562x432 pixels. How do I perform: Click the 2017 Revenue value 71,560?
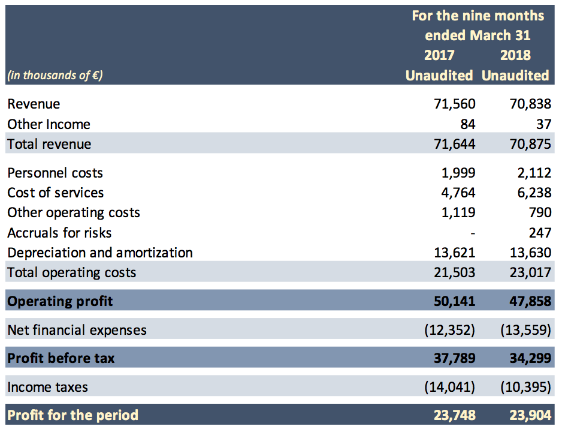454,104
